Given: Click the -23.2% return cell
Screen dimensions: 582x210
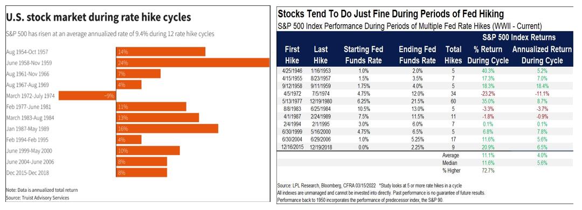Looking at the screenshot, I should (488, 94).
